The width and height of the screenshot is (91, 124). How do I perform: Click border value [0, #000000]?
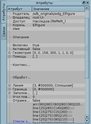[43, 89]
